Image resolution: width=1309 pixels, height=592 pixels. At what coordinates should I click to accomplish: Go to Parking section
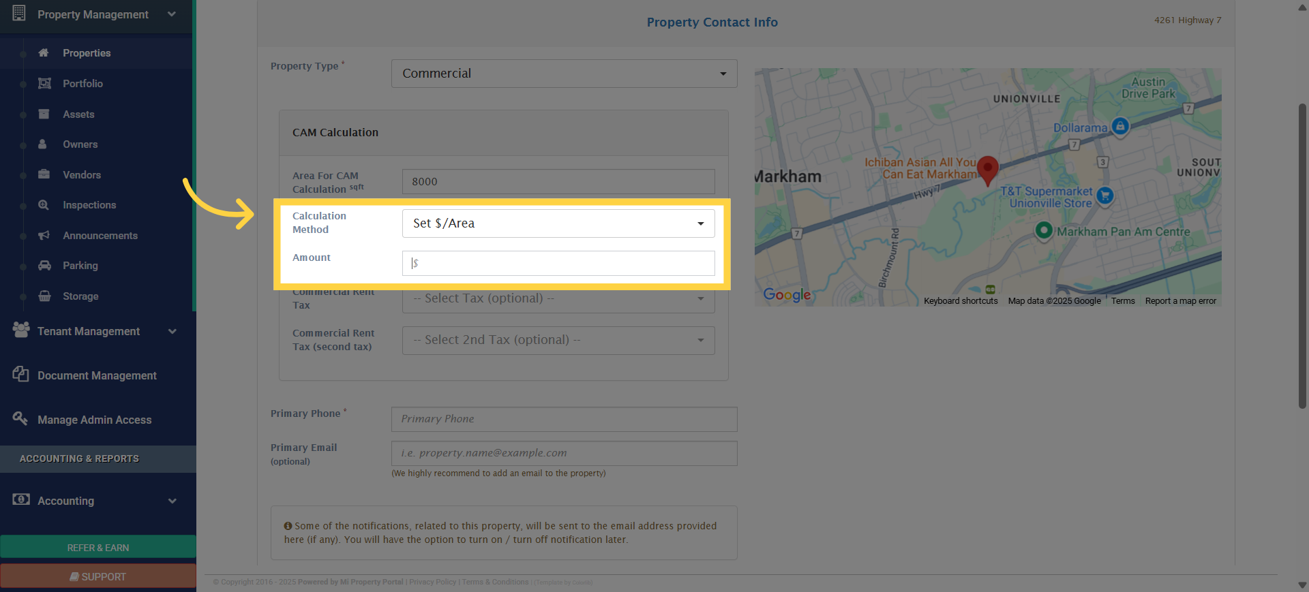pos(80,266)
